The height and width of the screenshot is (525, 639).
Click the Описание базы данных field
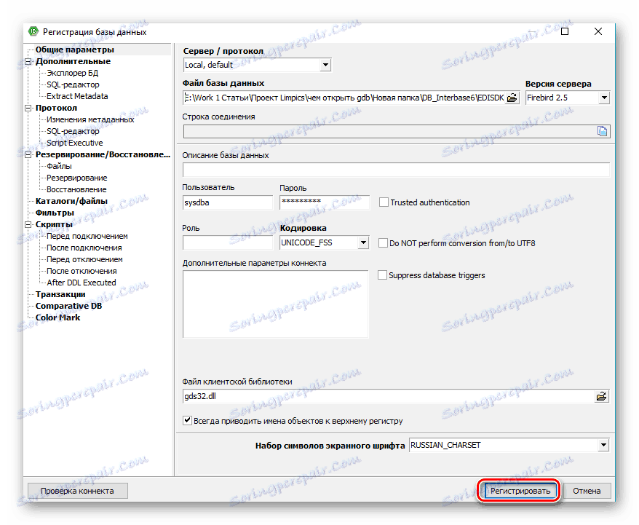396,170
